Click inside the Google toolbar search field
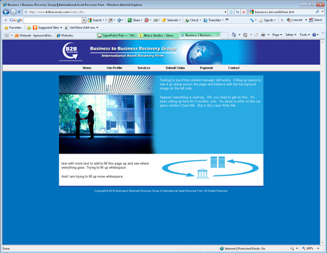The image size is (327, 253). (x=53, y=20)
